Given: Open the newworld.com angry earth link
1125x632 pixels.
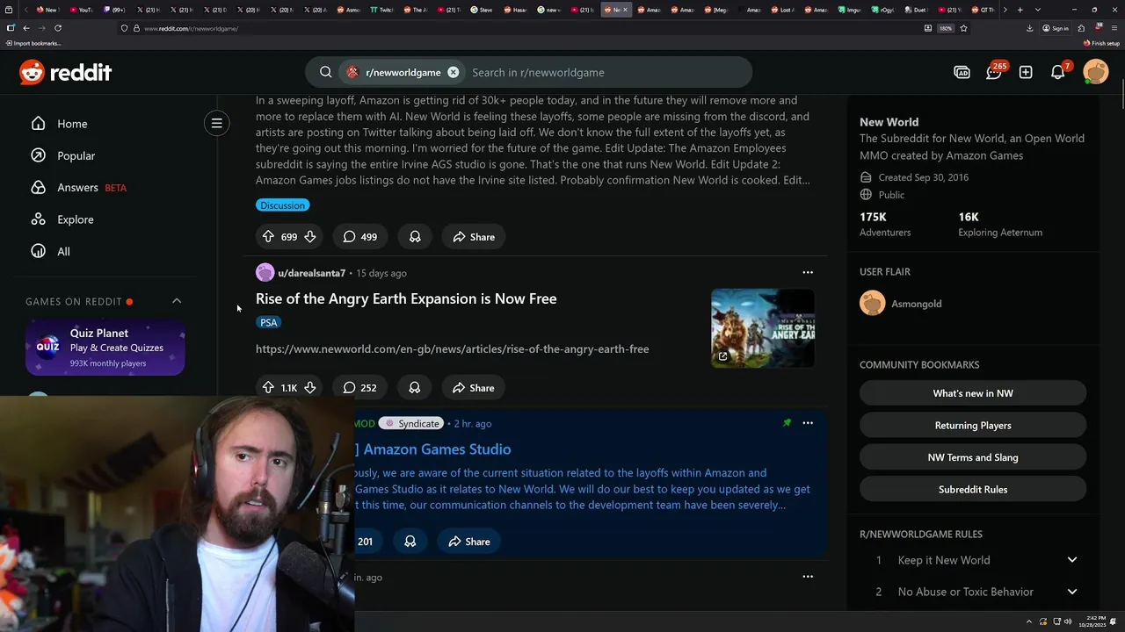Looking at the screenshot, I should (x=452, y=348).
